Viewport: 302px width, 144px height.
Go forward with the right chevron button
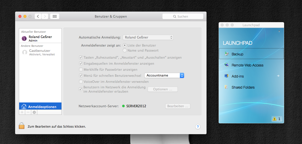[x=45, y=16]
